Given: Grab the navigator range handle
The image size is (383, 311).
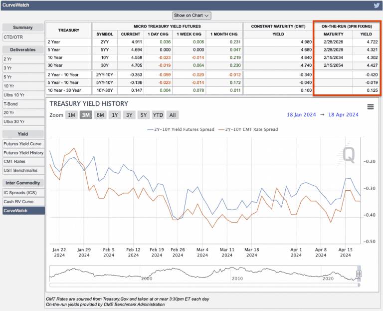Looking at the screenshot, I should pyautogui.click(x=359, y=274).
